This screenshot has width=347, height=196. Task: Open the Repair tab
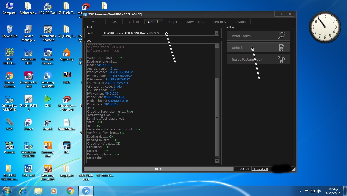point(172,22)
